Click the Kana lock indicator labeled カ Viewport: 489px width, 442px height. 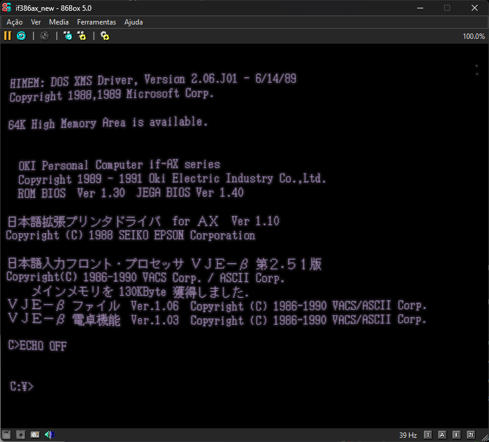pyautogui.click(x=470, y=435)
